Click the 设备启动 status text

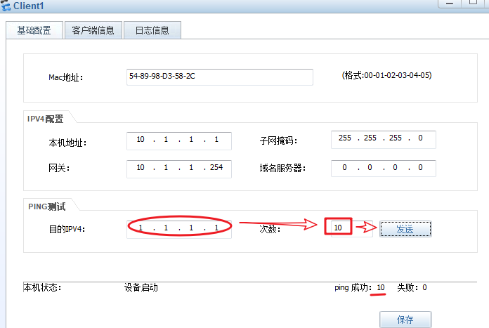tap(141, 287)
